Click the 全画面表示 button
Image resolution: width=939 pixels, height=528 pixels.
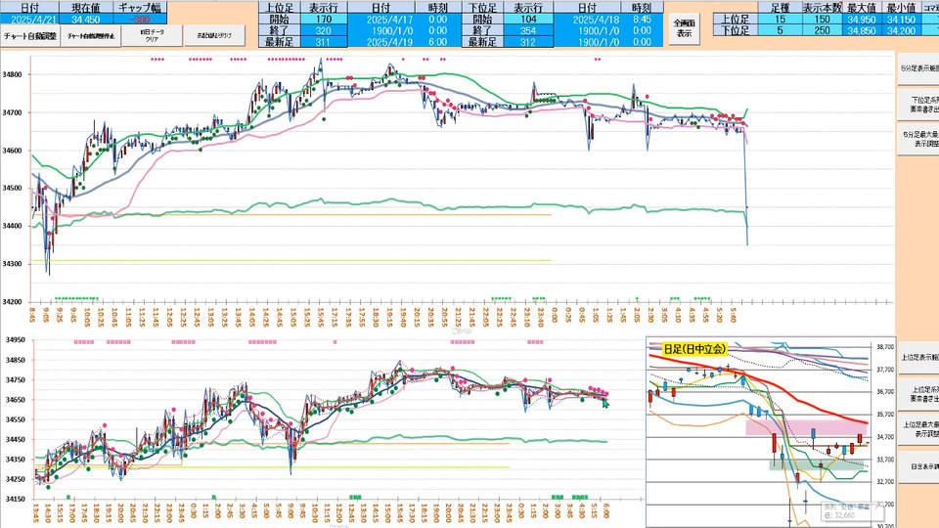point(684,28)
